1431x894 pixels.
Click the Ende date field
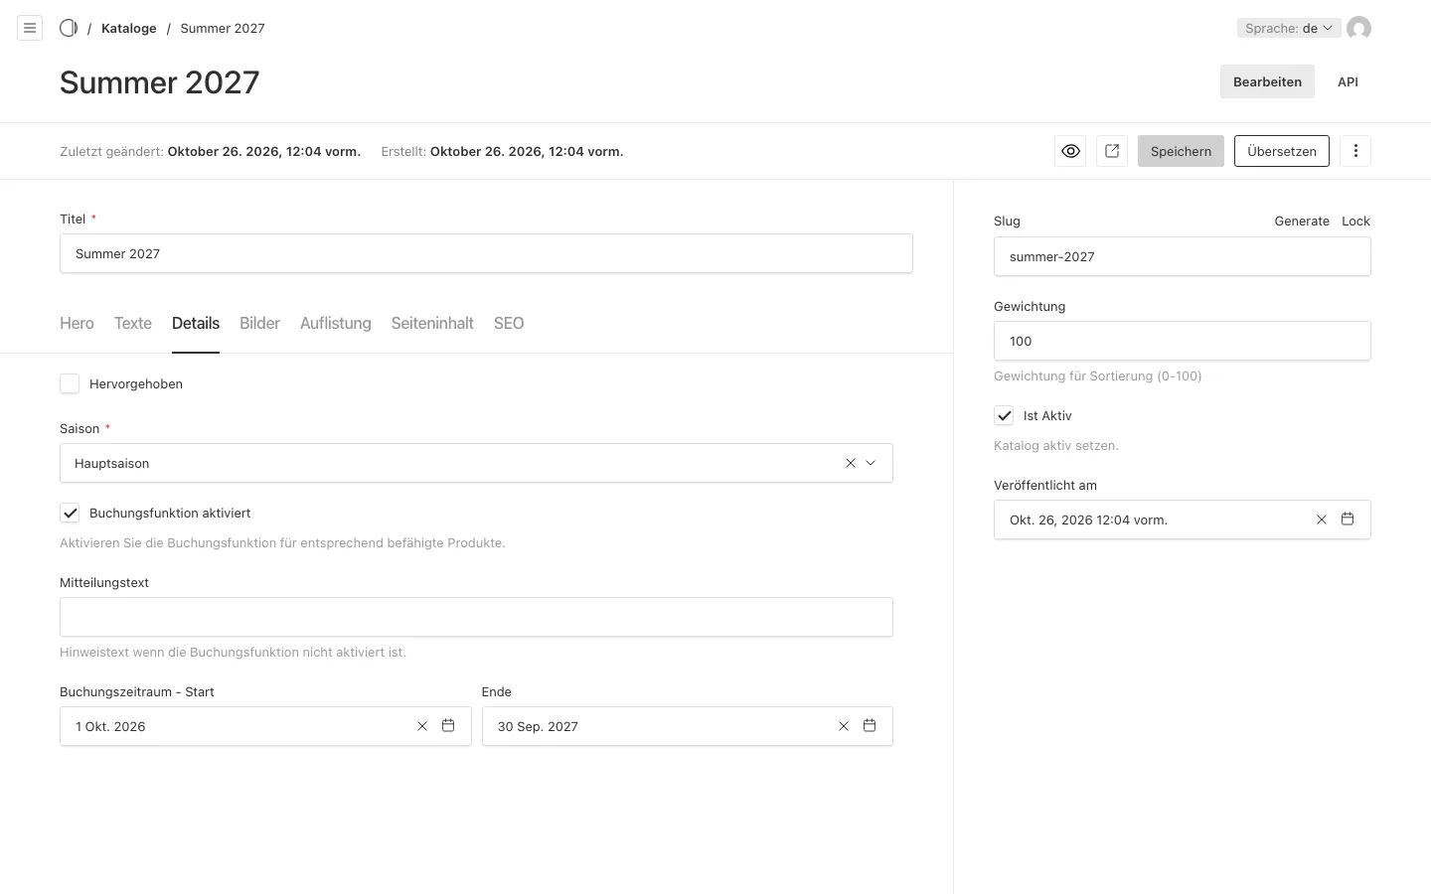pos(688,726)
